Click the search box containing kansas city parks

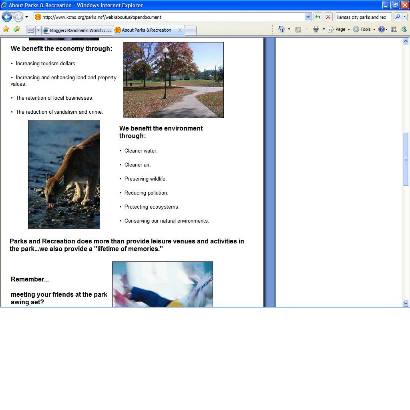pyautogui.click(x=364, y=17)
